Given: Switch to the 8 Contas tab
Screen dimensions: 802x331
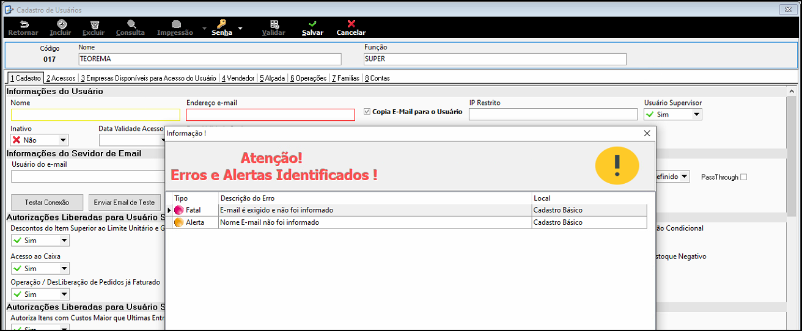Looking at the screenshot, I should point(377,78).
